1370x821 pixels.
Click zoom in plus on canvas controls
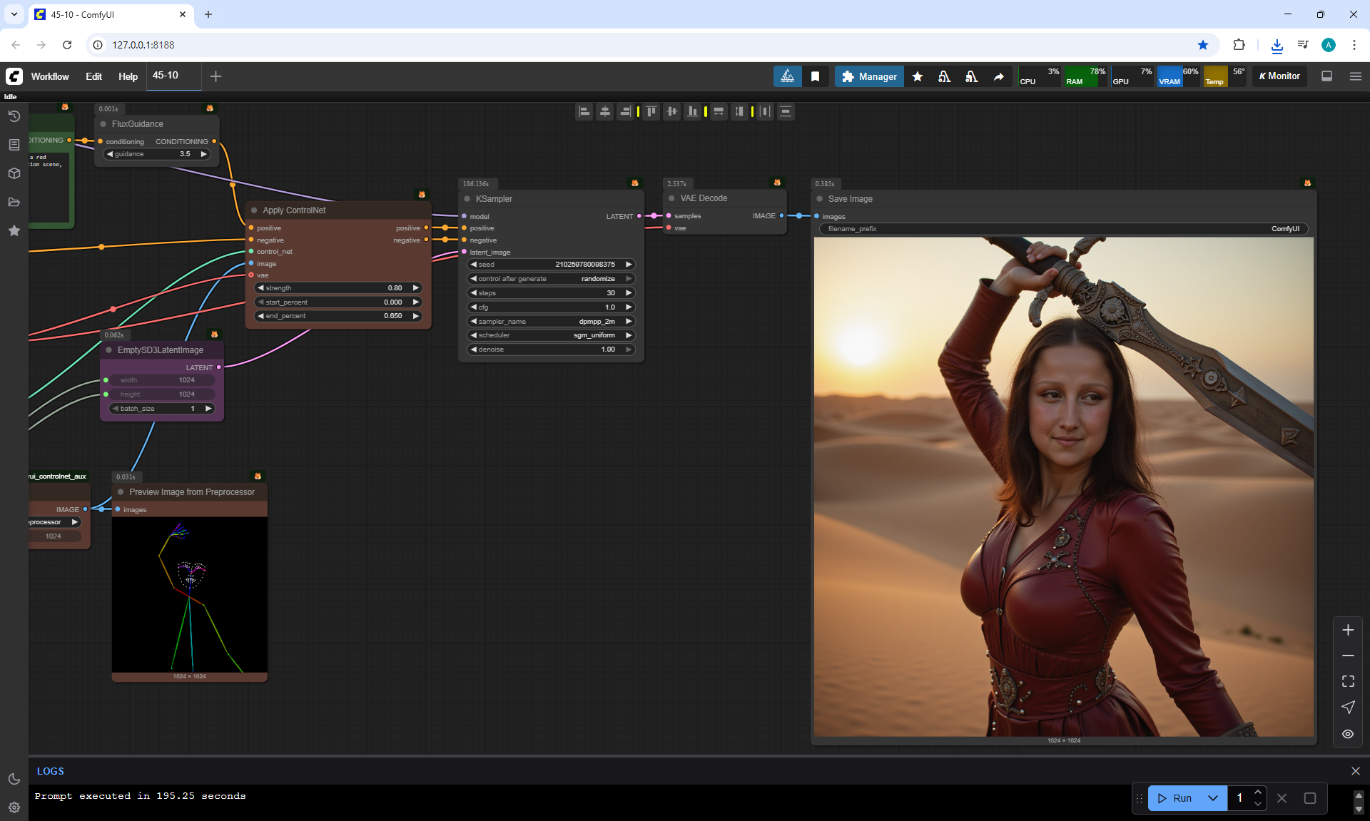click(x=1347, y=630)
